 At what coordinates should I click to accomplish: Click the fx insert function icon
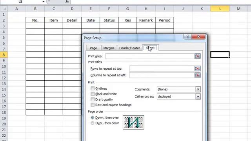click(67, 2)
